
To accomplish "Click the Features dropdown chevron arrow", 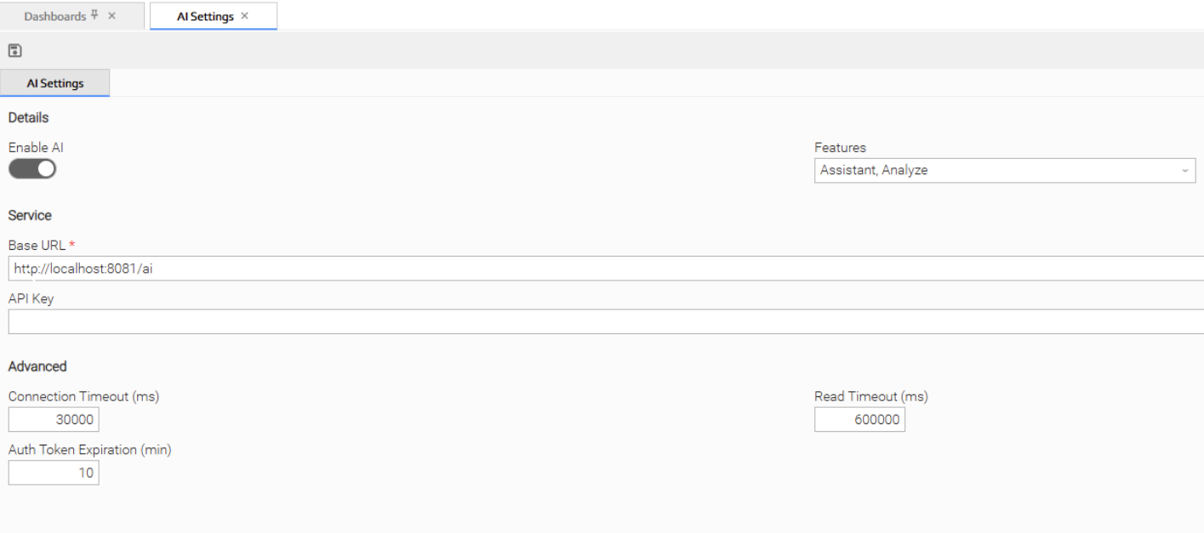I will [x=1184, y=171].
